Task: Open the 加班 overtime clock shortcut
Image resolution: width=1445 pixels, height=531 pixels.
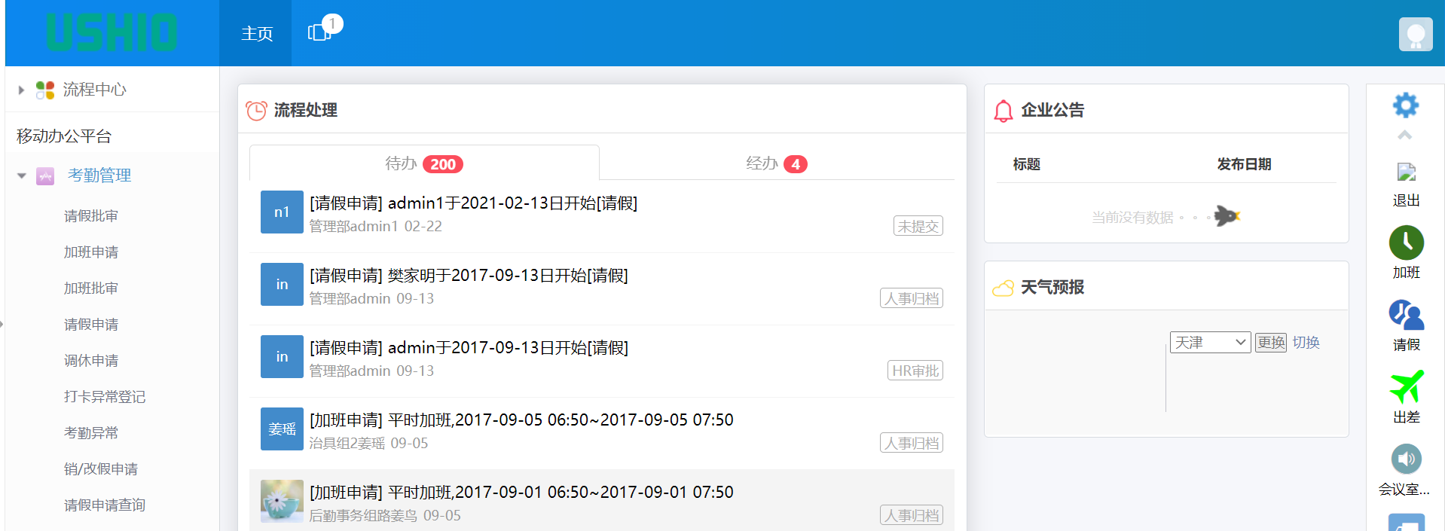Action: coord(1406,243)
